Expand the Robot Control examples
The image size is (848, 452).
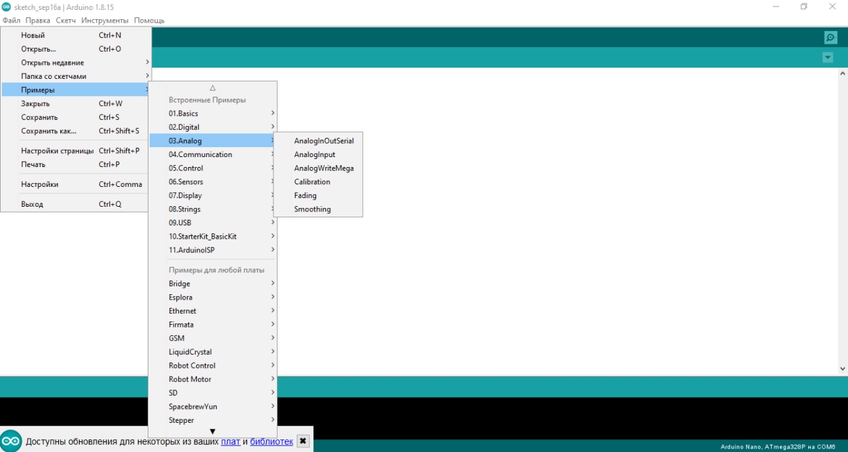(213, 365)
